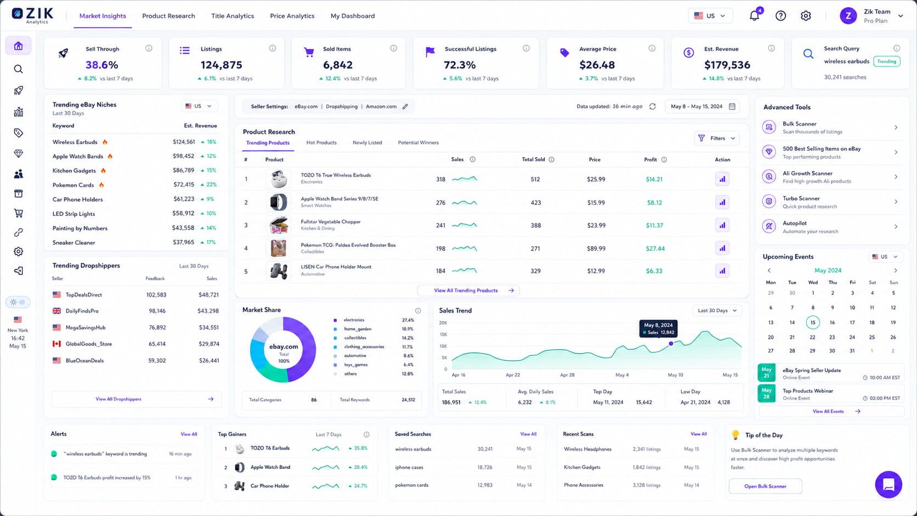Click info icon on Est. Revenue card
Viewport: 917px width, 516px height.
tap(772, 48)
